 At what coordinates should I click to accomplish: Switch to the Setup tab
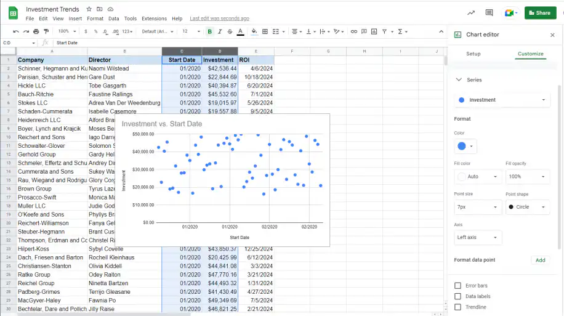(473, 54)
